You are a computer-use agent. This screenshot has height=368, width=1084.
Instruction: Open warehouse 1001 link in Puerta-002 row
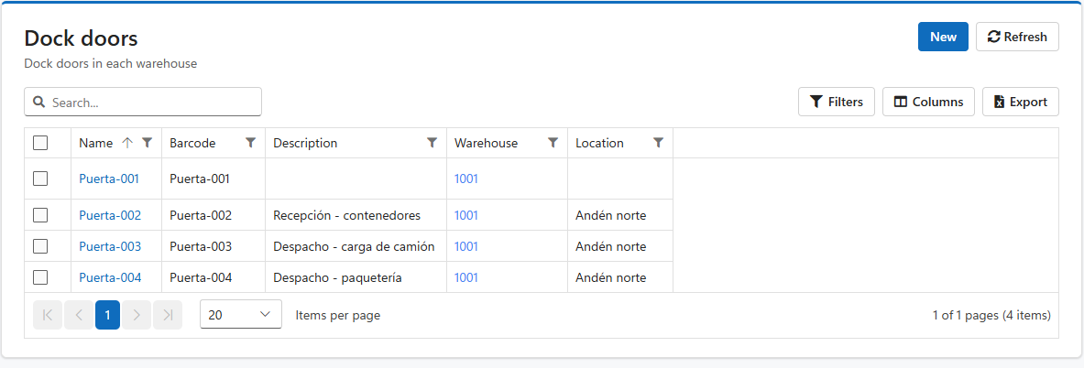click(466, 215)
